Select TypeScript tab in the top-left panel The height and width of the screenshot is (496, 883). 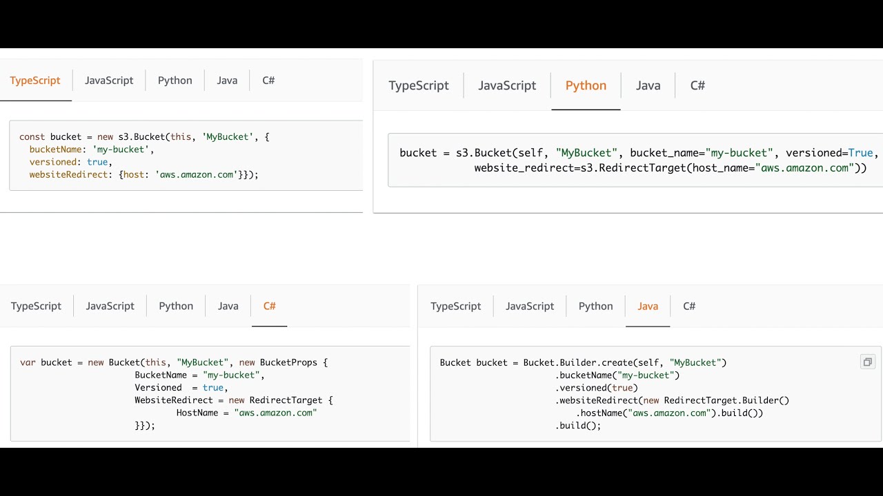click(35, 81)
